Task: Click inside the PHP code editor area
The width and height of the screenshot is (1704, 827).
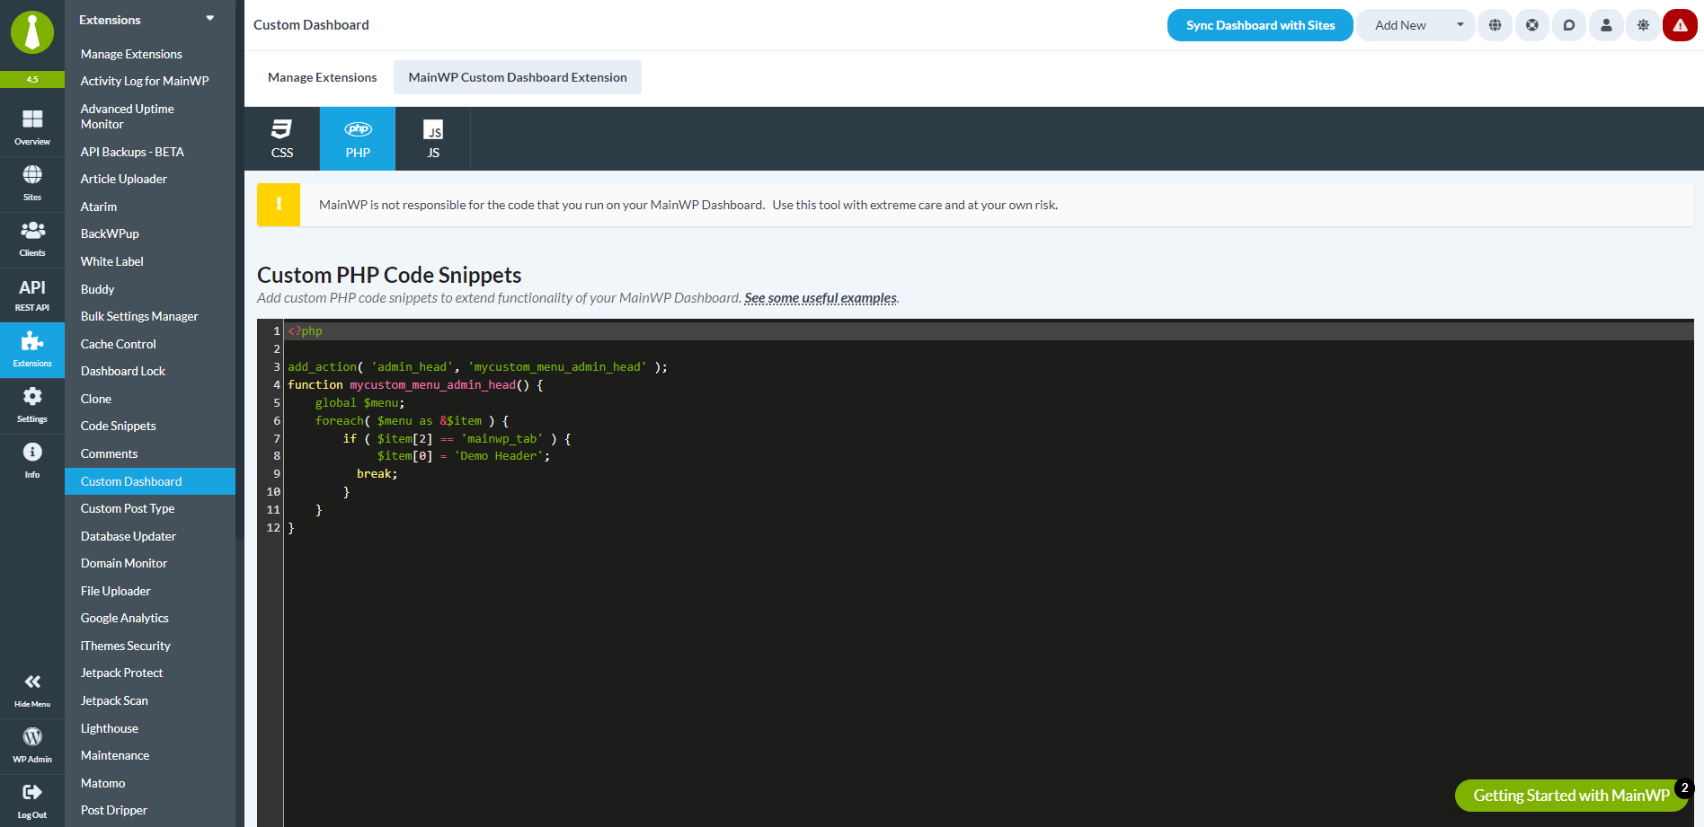Action: click(x=989, y=575)
